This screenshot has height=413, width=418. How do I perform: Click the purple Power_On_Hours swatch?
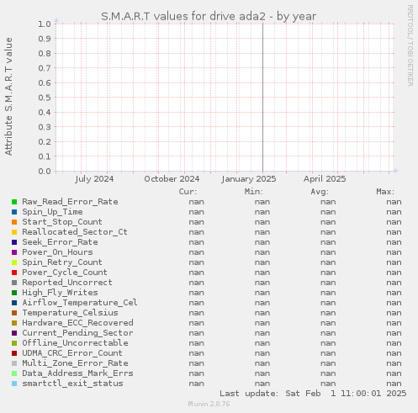click(14, 252)
